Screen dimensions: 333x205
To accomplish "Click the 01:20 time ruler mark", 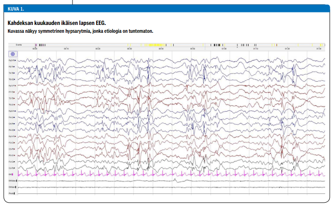I will coord(287,48).
